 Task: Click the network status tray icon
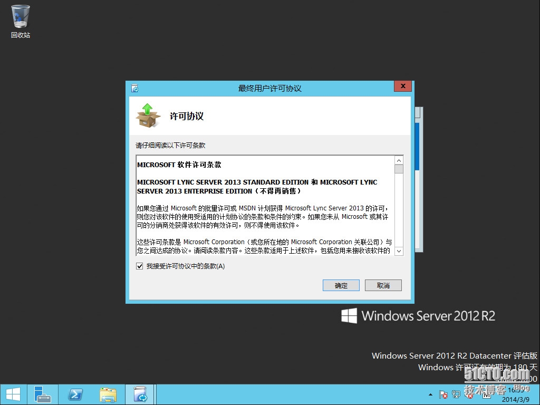456,394
